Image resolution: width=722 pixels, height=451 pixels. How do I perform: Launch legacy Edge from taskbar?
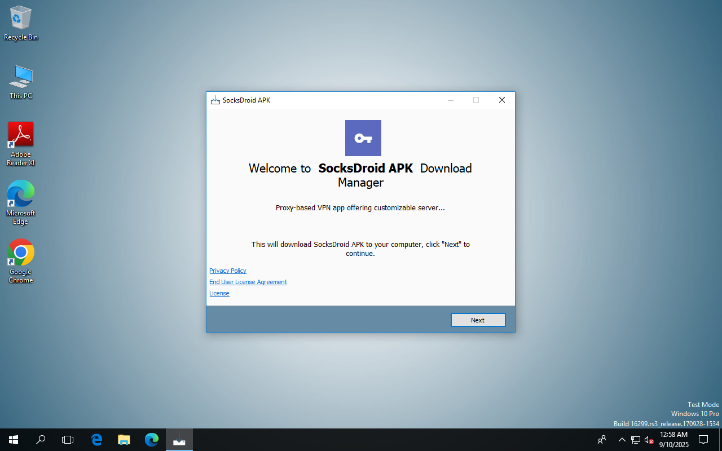(96, 440)
